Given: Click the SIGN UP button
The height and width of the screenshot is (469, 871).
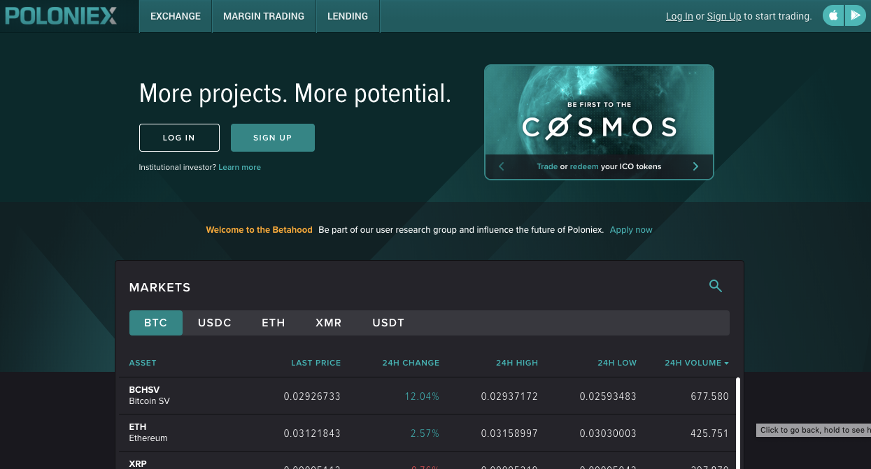Looking at the screenshot, I should [x=273, y=138].
